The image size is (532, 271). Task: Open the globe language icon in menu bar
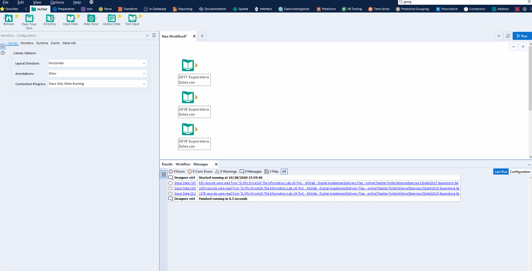pos(91,2)
